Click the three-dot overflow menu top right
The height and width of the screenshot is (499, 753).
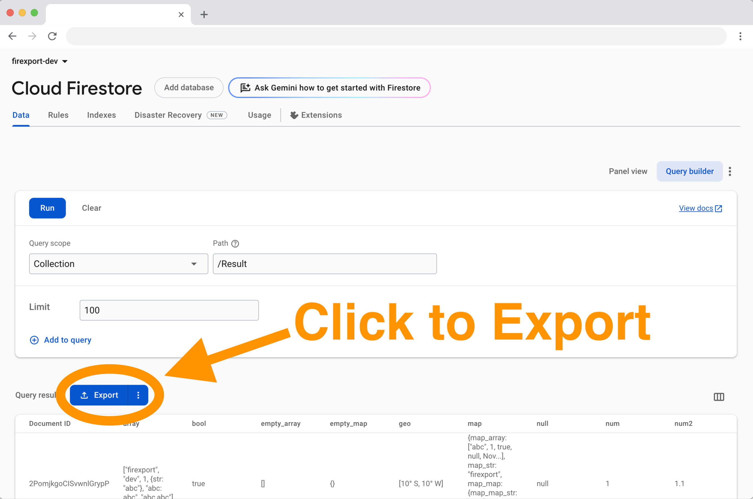click(x=730, y=171)
